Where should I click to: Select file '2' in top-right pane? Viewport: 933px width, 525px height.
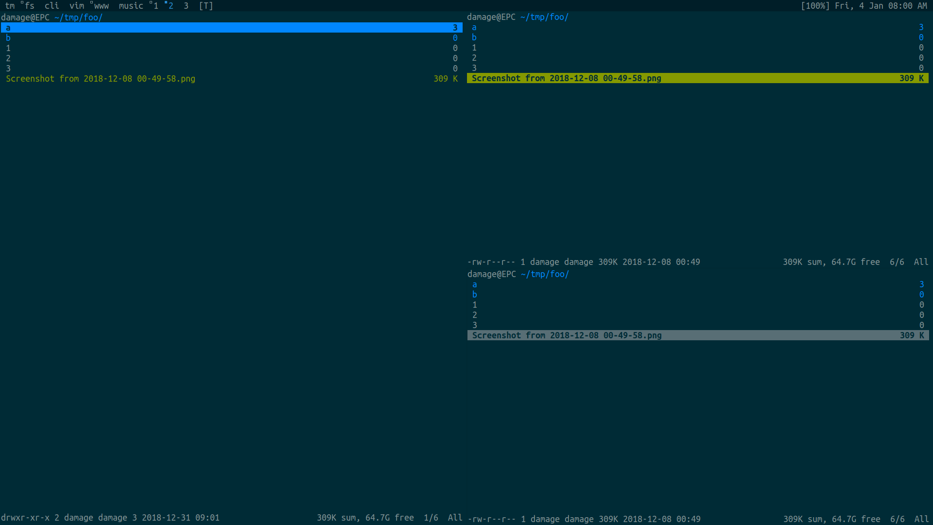click(x=474, y=58)
